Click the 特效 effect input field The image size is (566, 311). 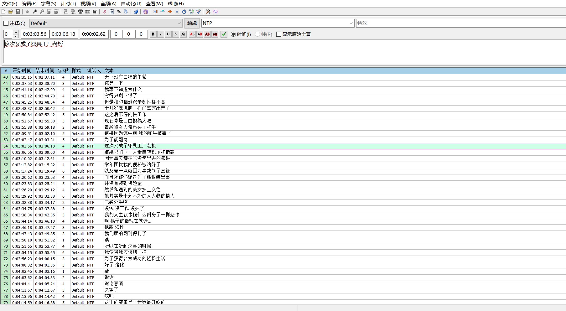click(461, 23)
